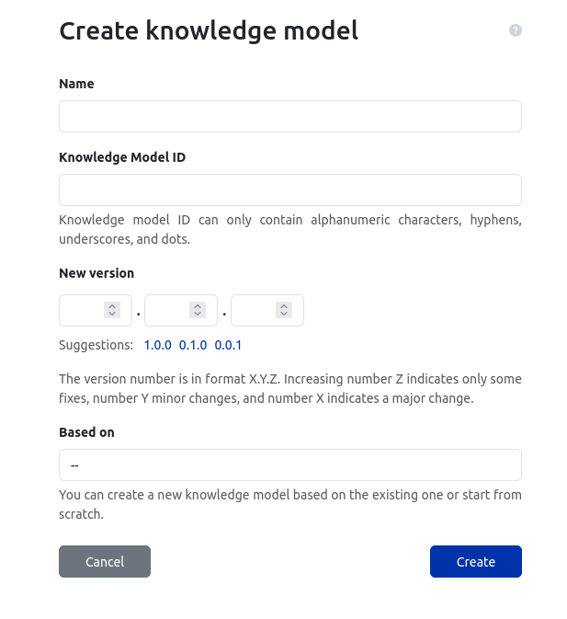Select the 0.0.1 version suggestion
567x619 pixels.
(228, 346)
